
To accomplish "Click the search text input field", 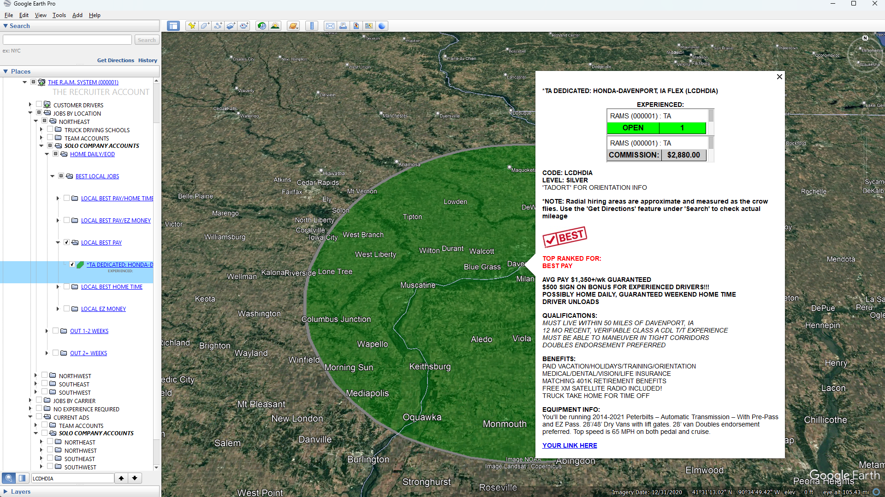I will pyautogui.click(x=67, y=40).
